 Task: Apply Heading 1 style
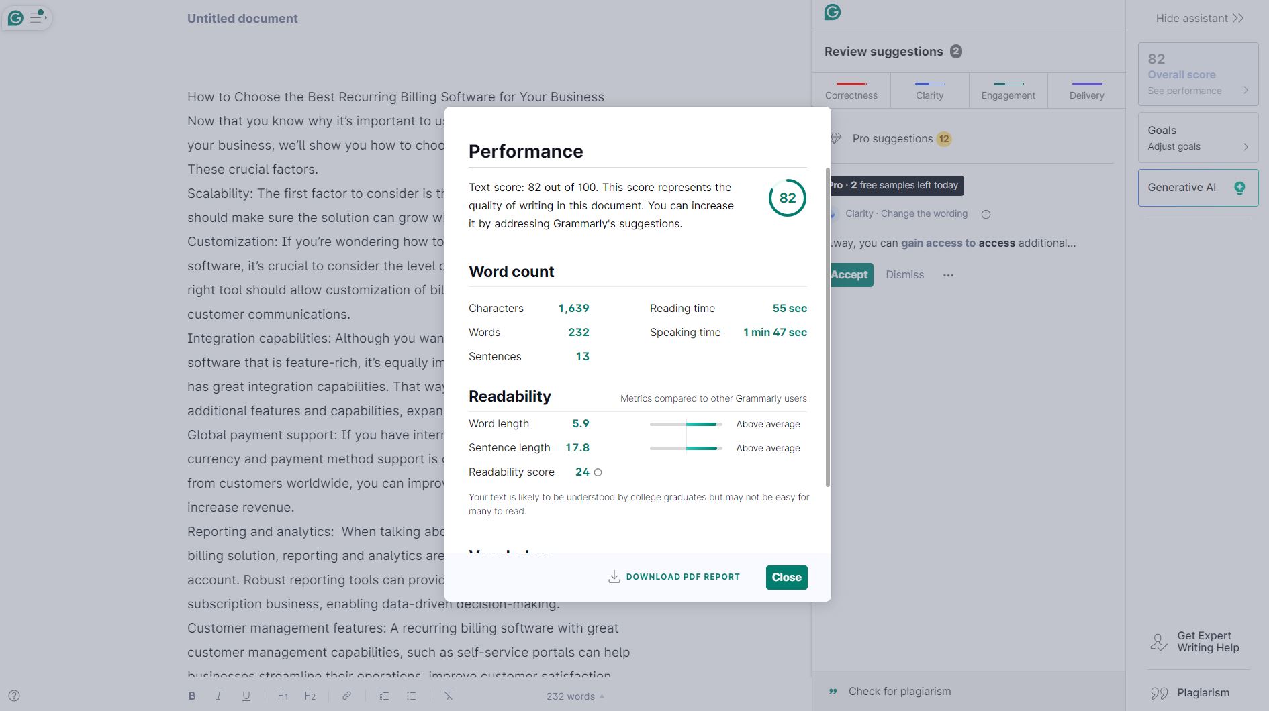pyautogui.click(x=283, y=696)
